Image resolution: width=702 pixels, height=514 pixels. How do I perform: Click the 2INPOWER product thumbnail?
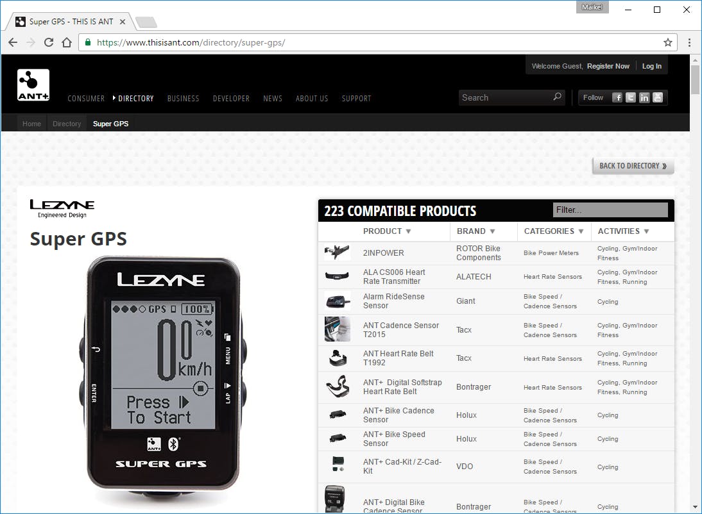coord(337,253)
